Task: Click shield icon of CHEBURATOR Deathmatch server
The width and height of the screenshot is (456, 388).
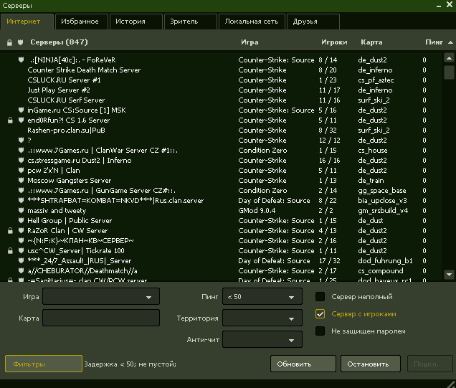Action: click(21, 270)
